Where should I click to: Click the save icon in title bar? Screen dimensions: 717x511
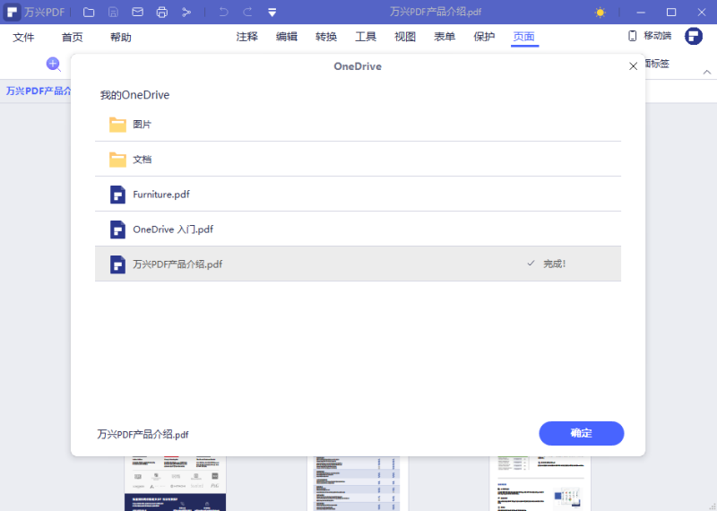point(113,13)
